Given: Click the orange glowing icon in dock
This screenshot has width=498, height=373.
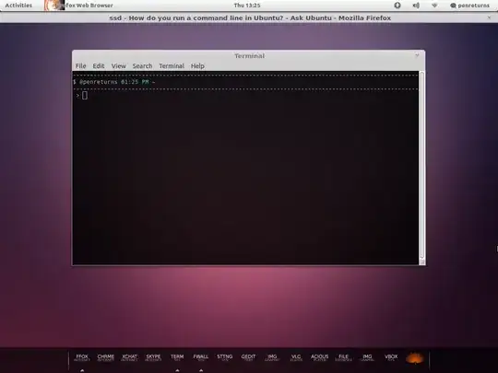Looking at the screenshot, I should (415, 358).
